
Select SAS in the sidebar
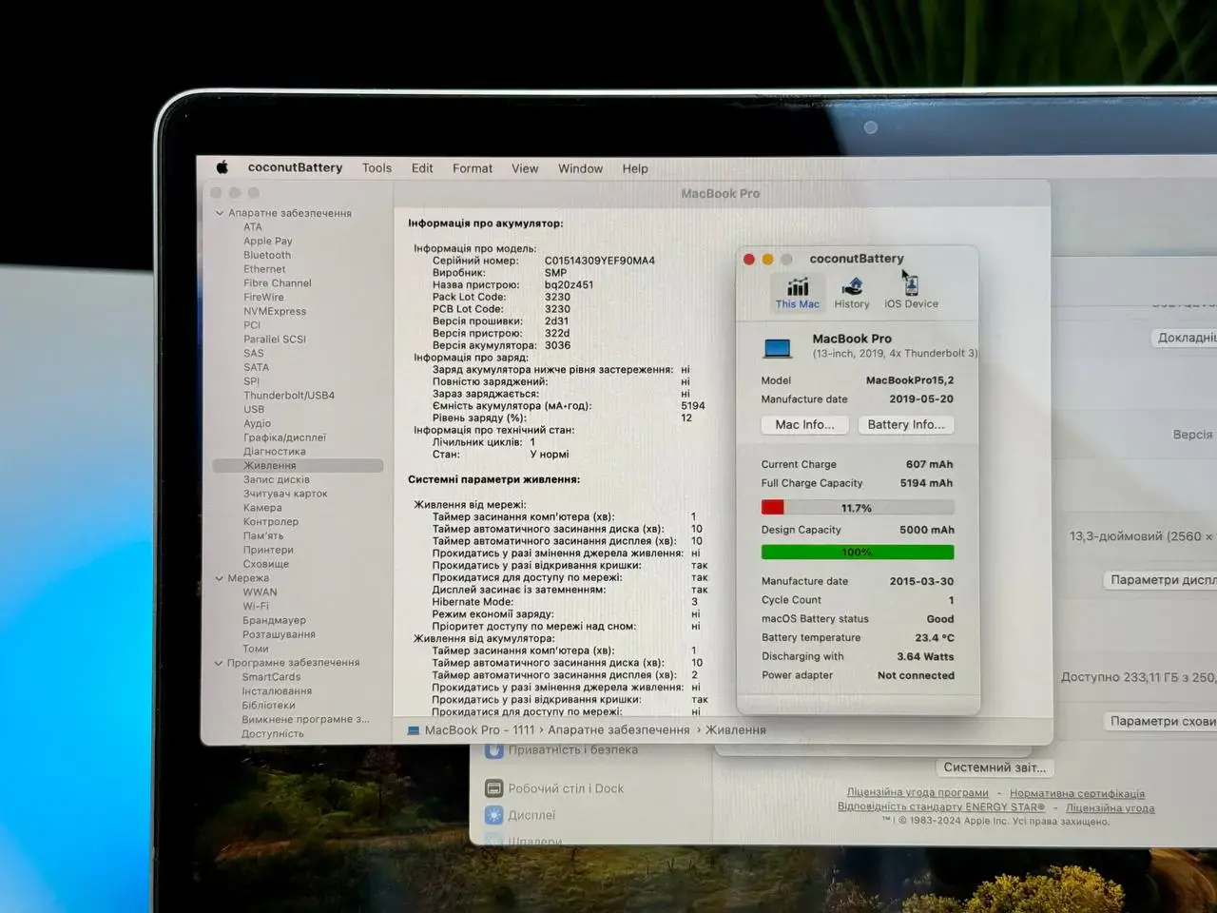[x=254, y=353]
